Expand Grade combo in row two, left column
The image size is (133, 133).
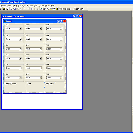(20, 39)
